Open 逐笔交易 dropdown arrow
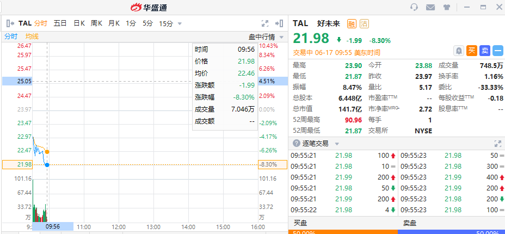The image size is (505, 234). pyautogui.click(x=337, y=144)
